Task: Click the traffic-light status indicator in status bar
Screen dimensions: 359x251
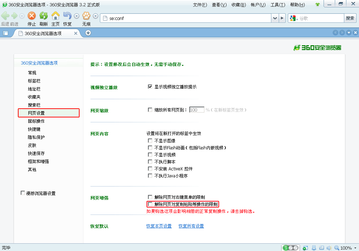Action: [x=291, y=248]
